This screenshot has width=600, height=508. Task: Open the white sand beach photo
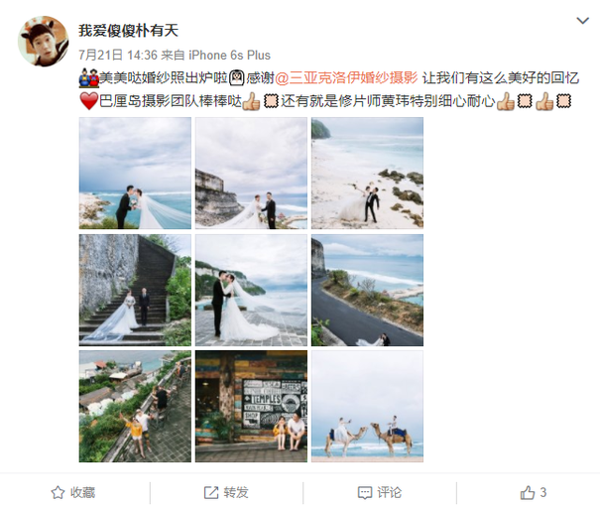coord(367,173)
